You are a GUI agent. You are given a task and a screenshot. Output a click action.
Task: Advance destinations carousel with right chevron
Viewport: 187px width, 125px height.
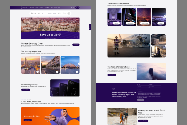(79, 64)
